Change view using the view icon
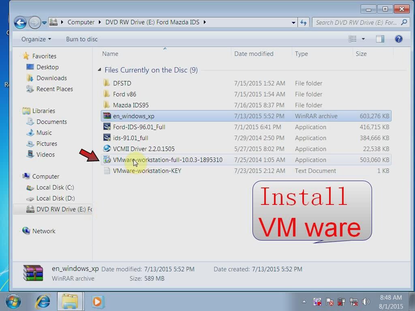415x311 pixels. coord(352,39)
